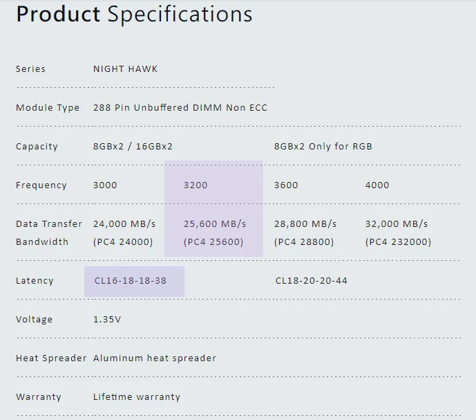Select the 3000 frequency value

click(105, 185)
